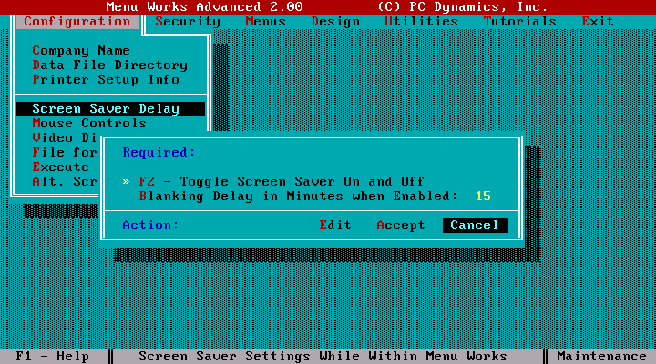This screenshot has height=364, width=656.
Task: Choose the Execute menu entry
Action: pos(61,167)
